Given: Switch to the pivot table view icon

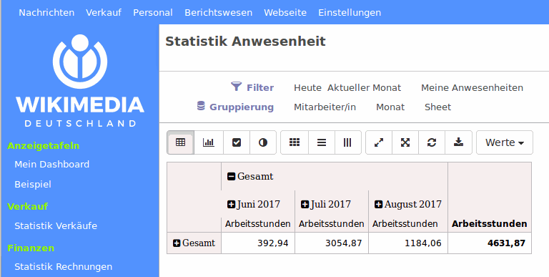Looking at the screenshot, I should (x=180, y=142).
